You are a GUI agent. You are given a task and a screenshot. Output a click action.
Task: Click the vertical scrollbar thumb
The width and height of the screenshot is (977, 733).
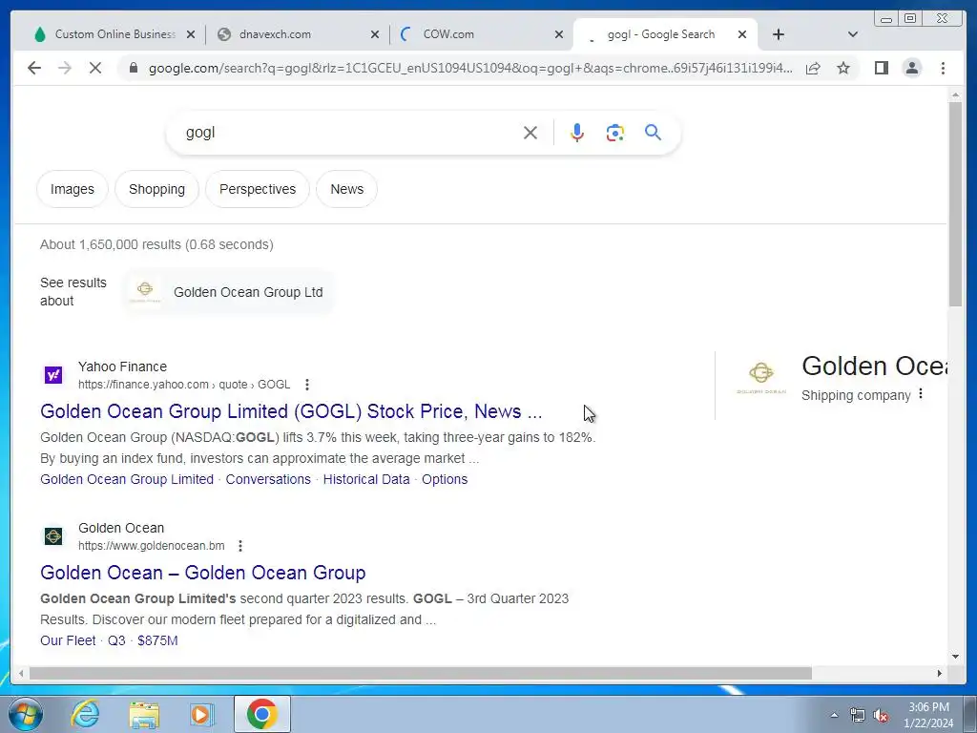click(x=955, y=204)
